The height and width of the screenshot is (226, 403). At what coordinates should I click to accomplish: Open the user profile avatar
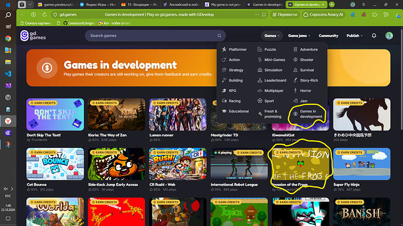point(389,36)
